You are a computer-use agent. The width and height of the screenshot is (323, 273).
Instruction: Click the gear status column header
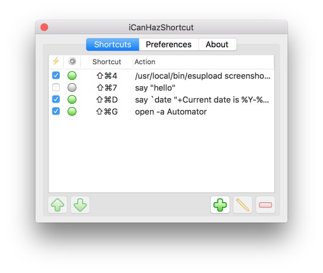(72, 62)
